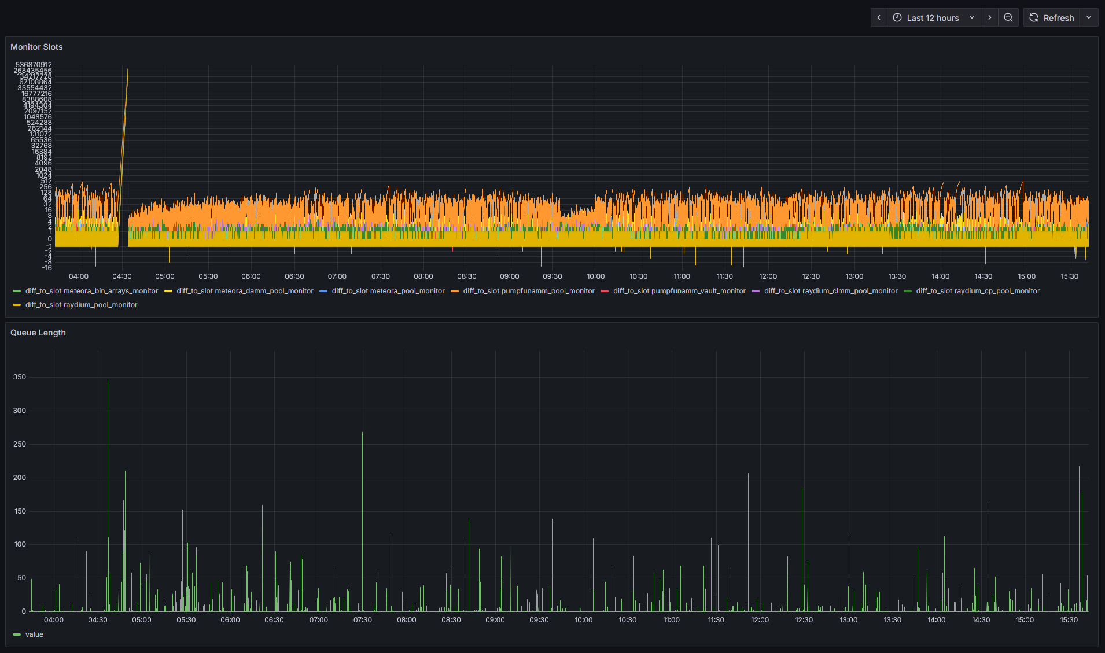Screen dimensions: 1105x653
Task: Click the clock icon in time picker
Action: click(x=897, y=17)
